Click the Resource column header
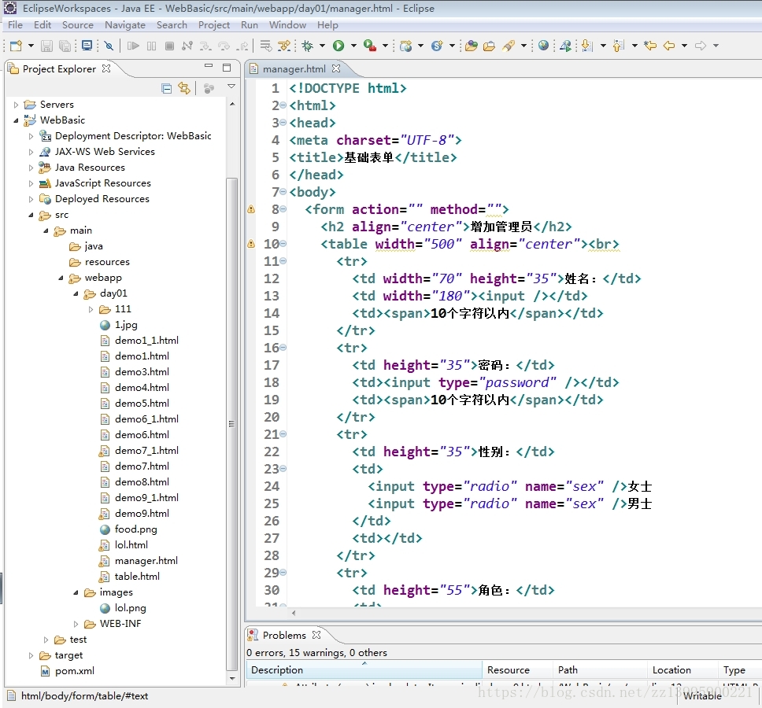This screenshot has width=762, height=708. pyautogui.click(x=509, y=670)
